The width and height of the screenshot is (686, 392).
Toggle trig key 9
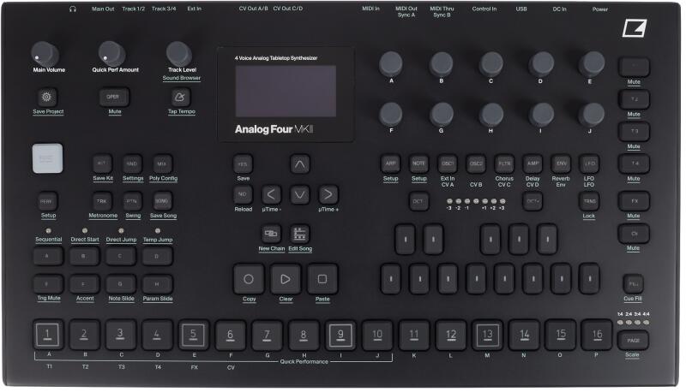tap(340, 335)
